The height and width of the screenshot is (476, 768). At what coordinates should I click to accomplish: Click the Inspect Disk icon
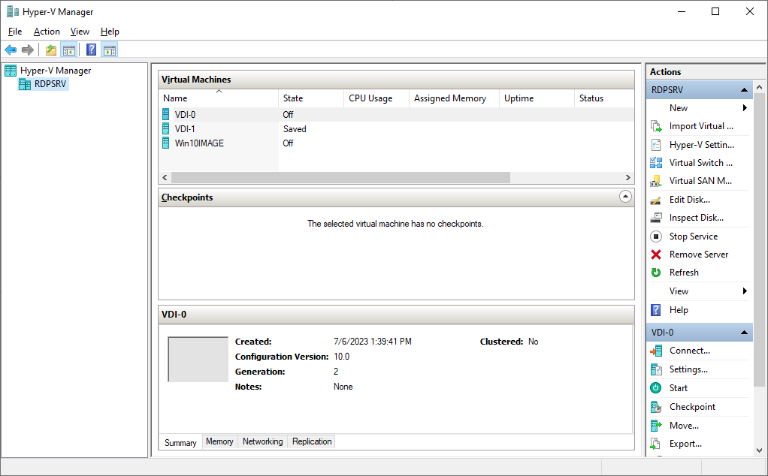(656, 218)
